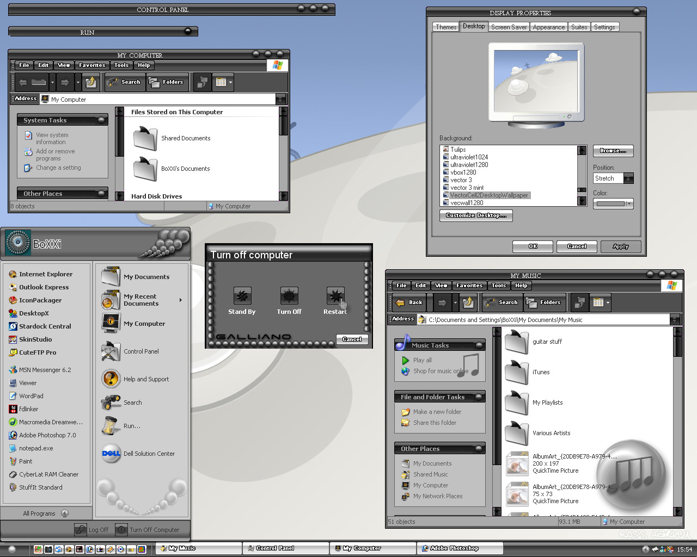Screen dimensions: 697x557
Task: Open IconPackager in the Start menu
Action: tap(35, 300)
